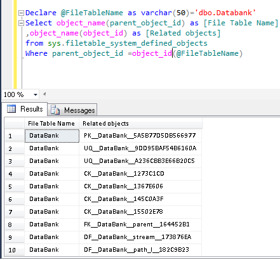Click varchar in the Declare line
Image resolution: width=280 pixels, height=260 pixels.
click(x=156, y=13)
